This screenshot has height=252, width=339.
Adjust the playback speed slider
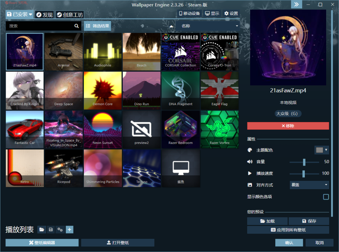[x=304, y=173]
